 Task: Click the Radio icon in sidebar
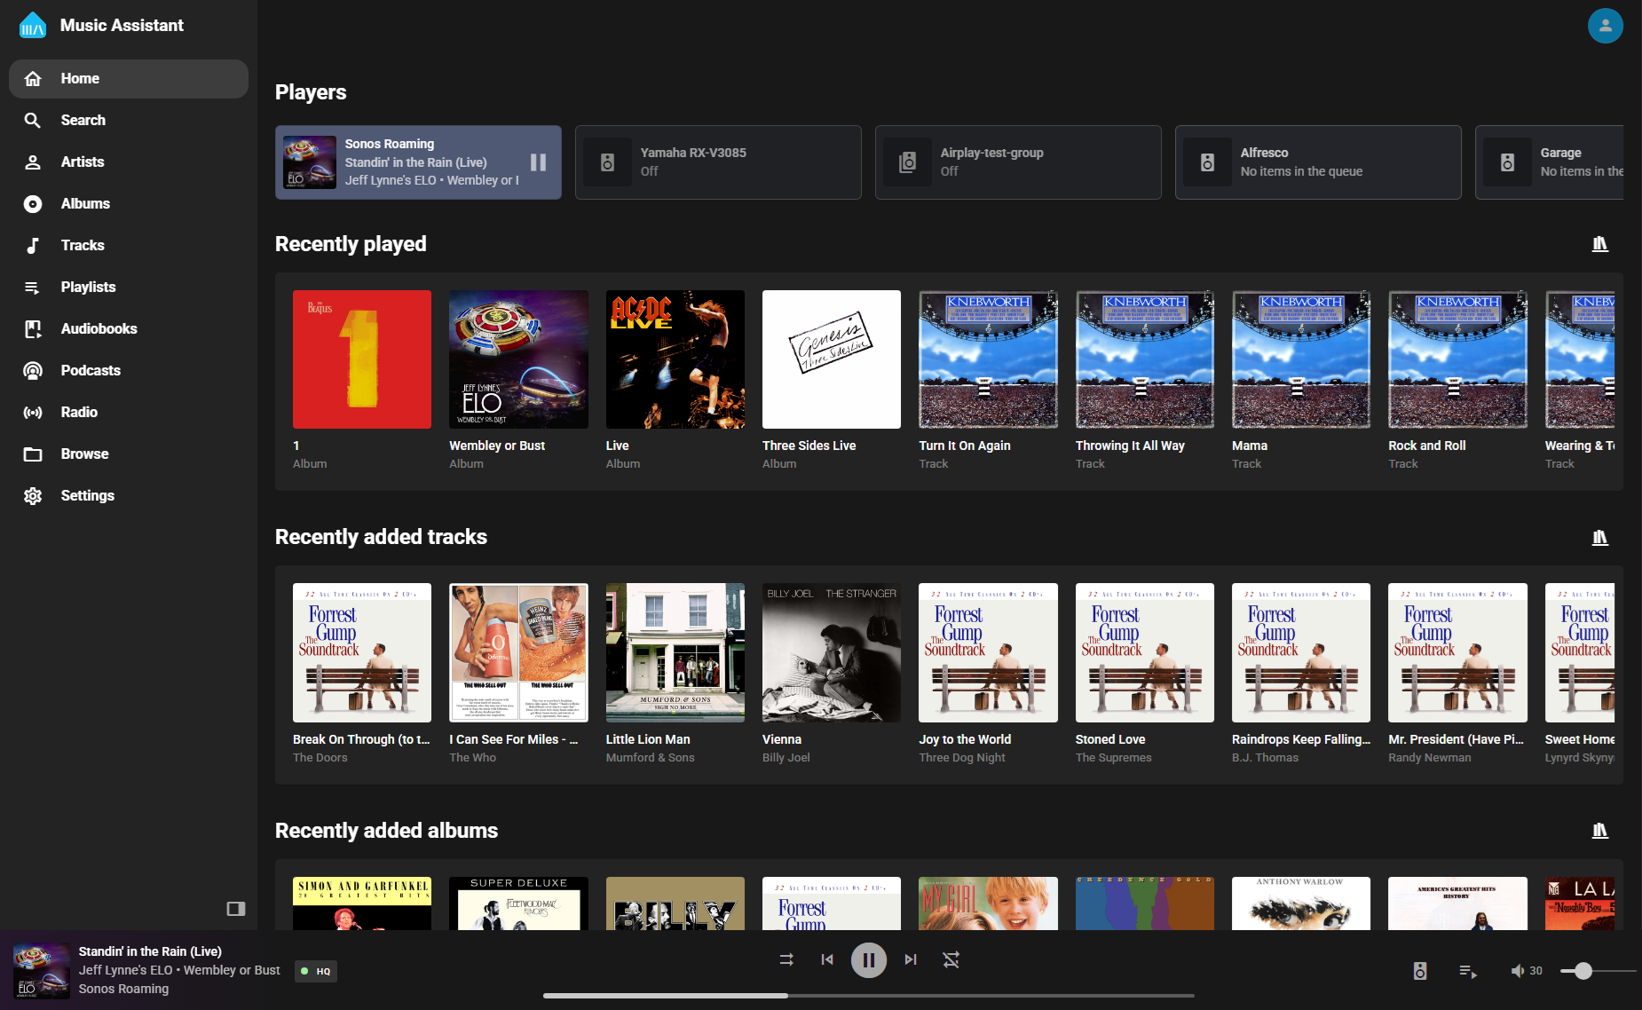click(33, 413)
